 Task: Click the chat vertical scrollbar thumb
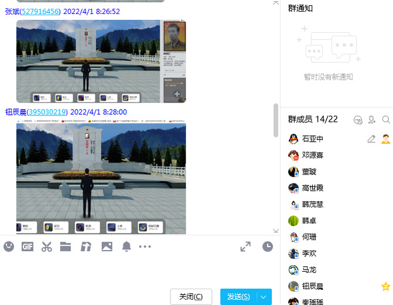point(276,120)
